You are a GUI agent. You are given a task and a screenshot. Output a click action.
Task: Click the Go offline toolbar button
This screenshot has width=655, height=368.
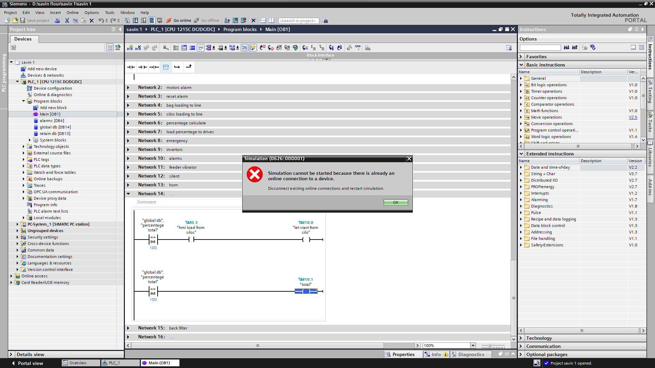(x=207, y=20)
